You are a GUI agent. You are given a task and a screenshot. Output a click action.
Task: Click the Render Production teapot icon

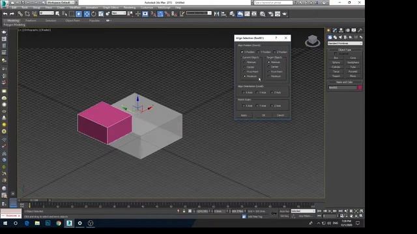tap(285, 14)
